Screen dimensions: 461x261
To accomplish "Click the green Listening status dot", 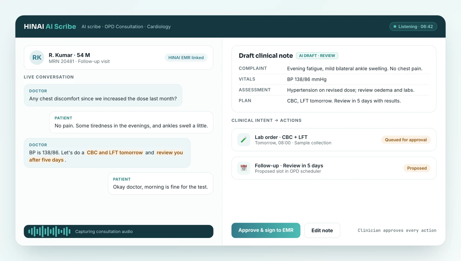I will [x=395, y=26].
